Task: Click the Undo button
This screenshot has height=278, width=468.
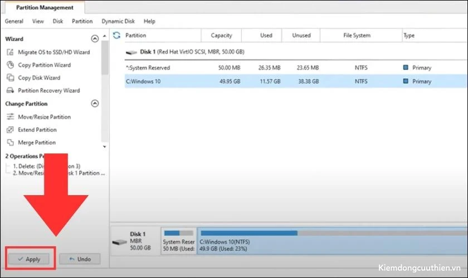Action: click(x=80, y=259)
